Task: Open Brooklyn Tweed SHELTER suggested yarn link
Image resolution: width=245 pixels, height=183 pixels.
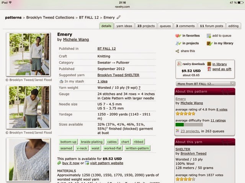Action: click(x=118, y=75)
